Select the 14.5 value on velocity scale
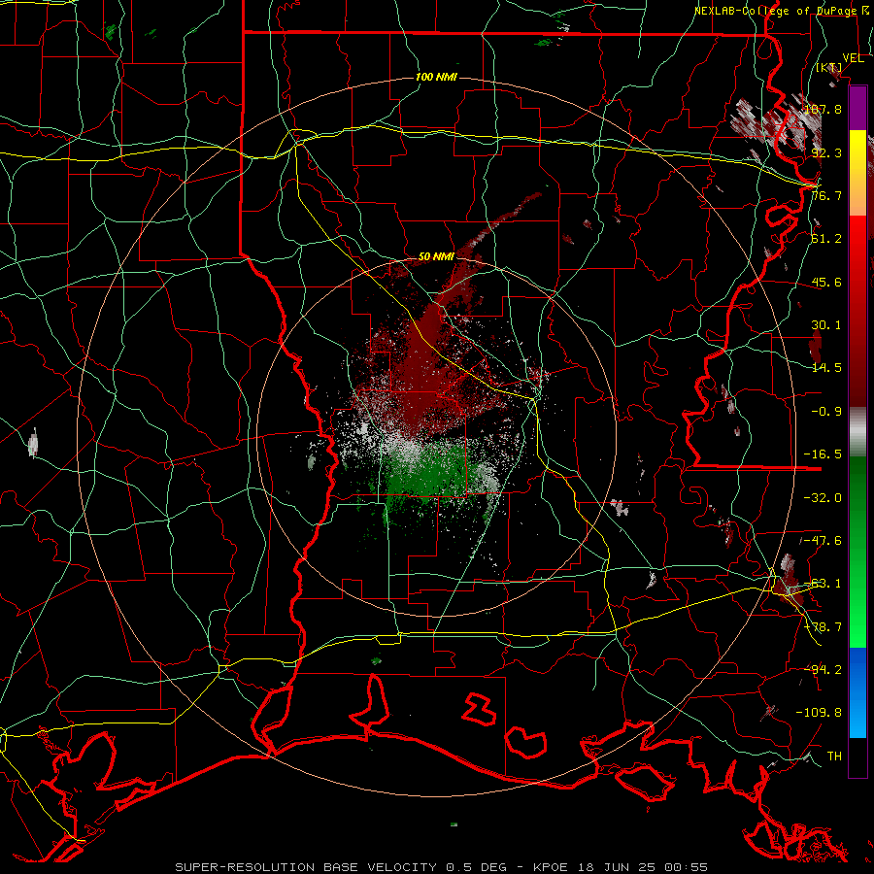 click(x=826, y=368)
